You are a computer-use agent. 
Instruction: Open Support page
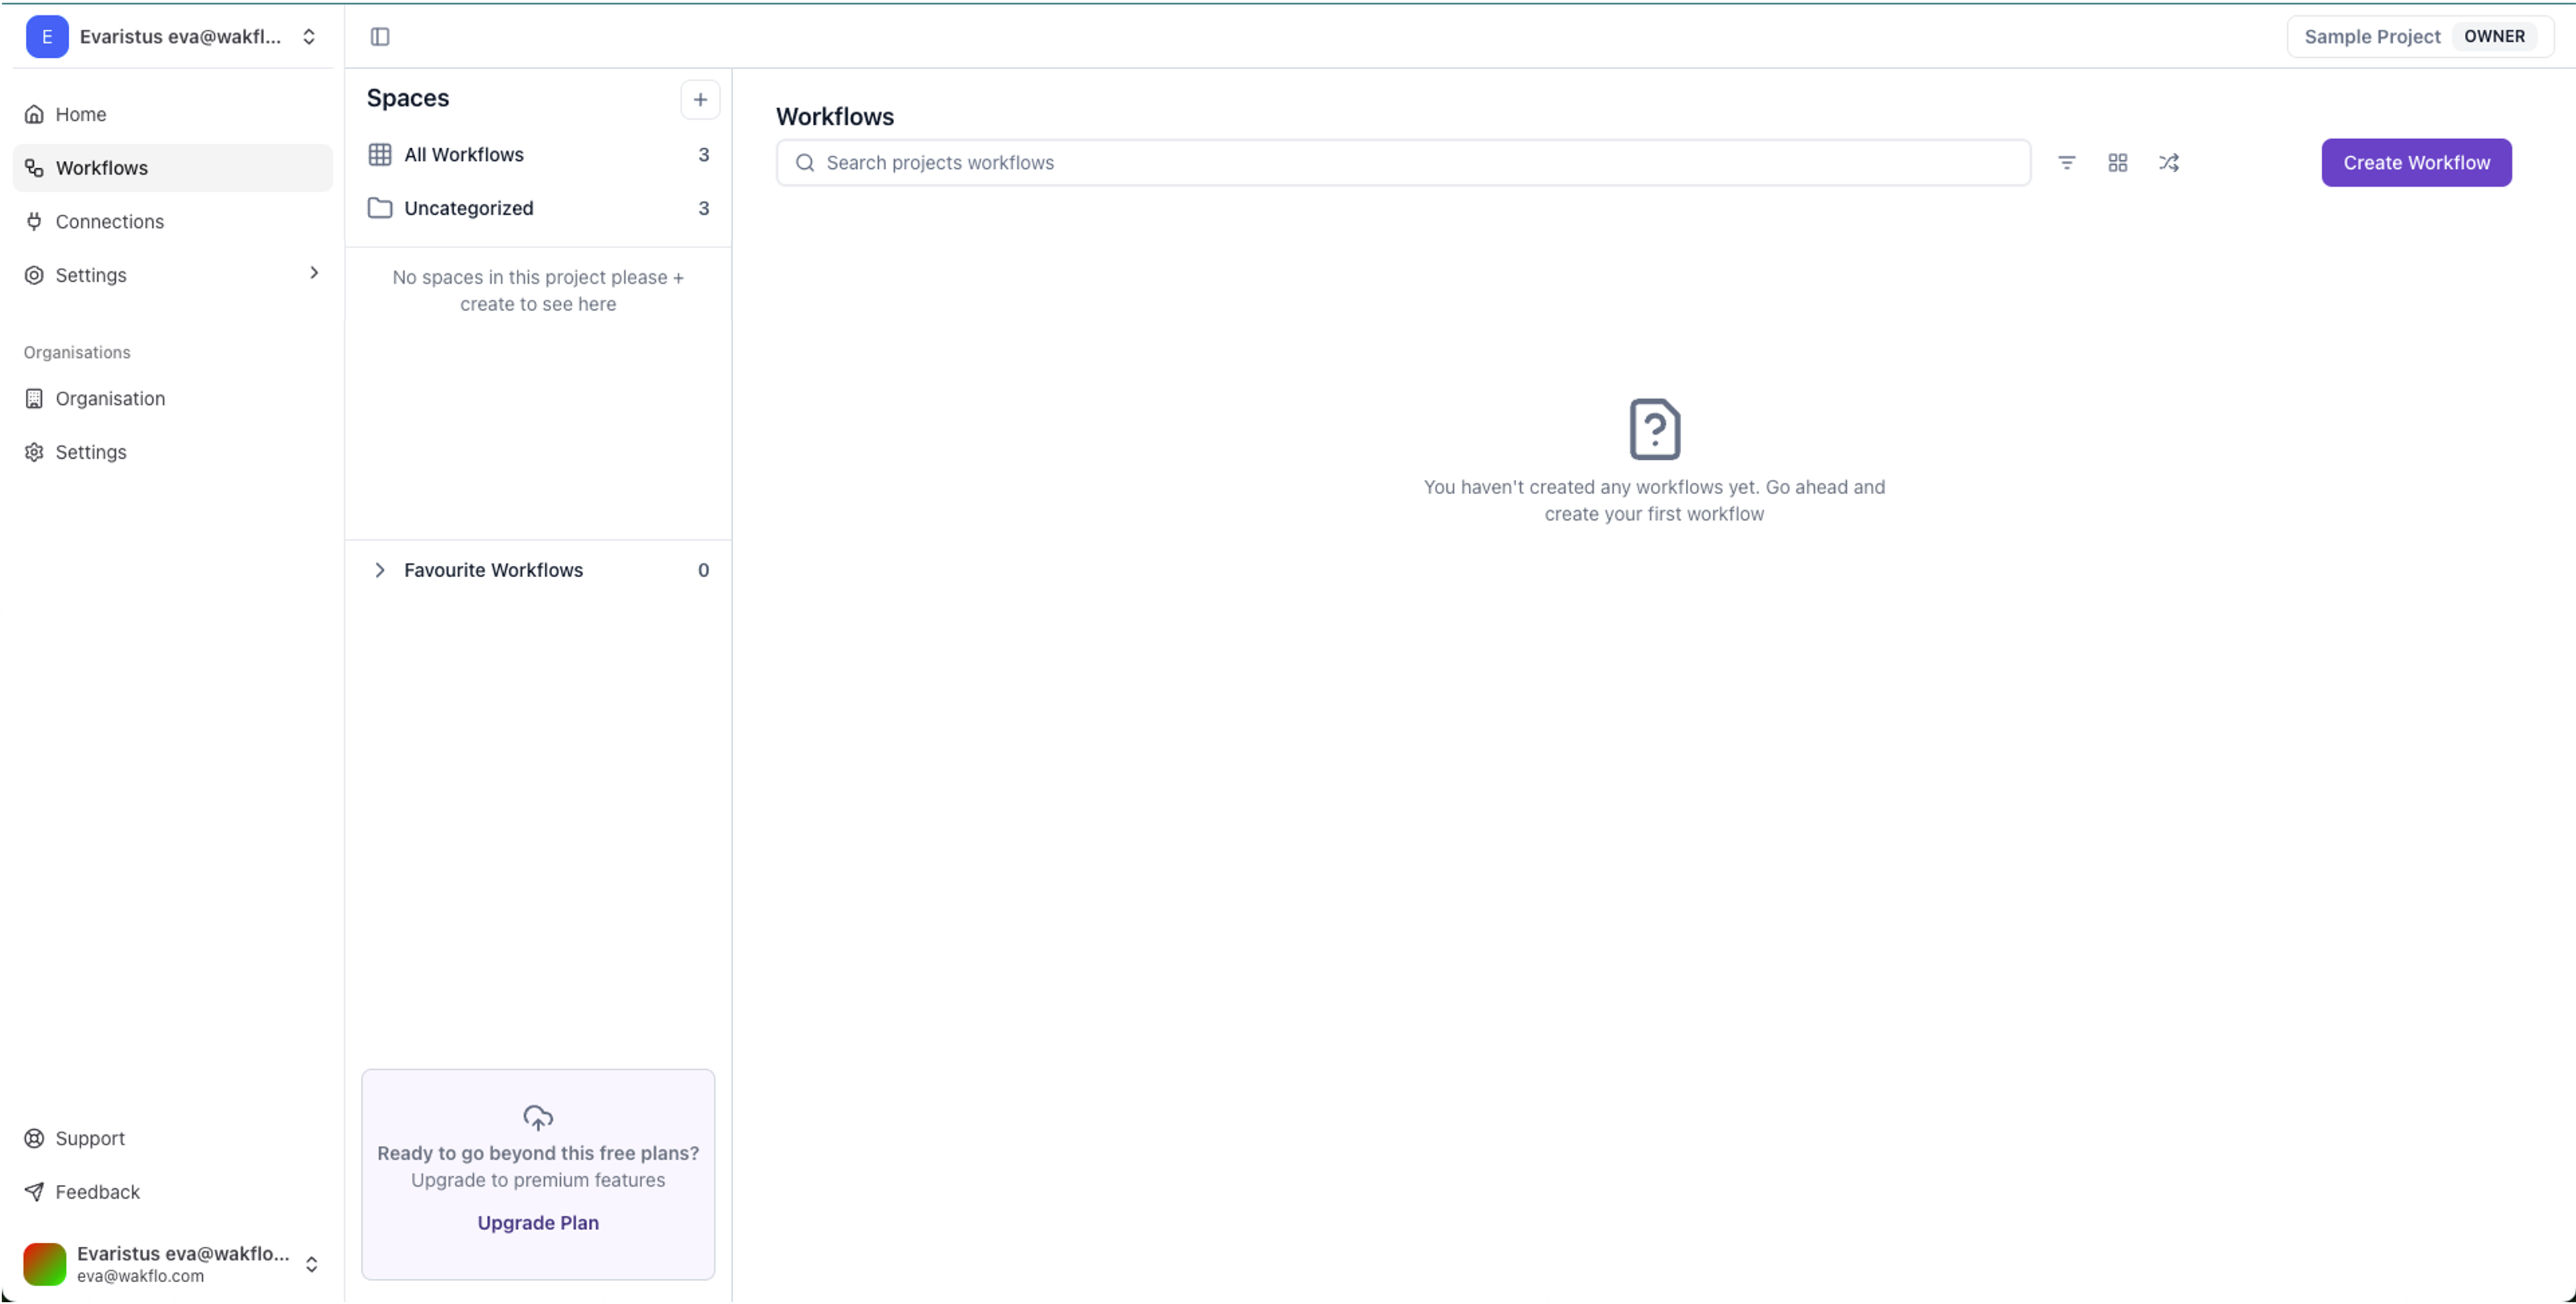point(89,1138)
